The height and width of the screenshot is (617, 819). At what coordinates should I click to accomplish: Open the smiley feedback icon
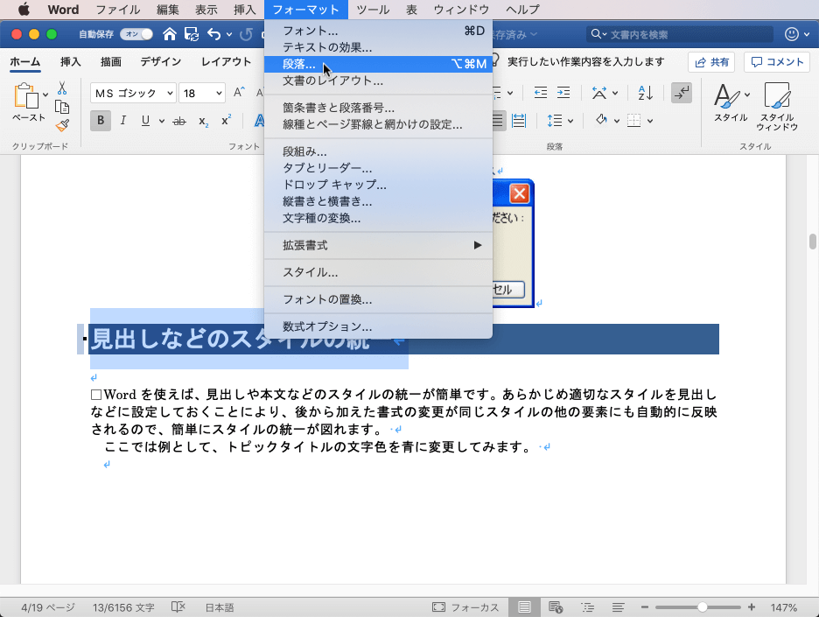[792, 34]
